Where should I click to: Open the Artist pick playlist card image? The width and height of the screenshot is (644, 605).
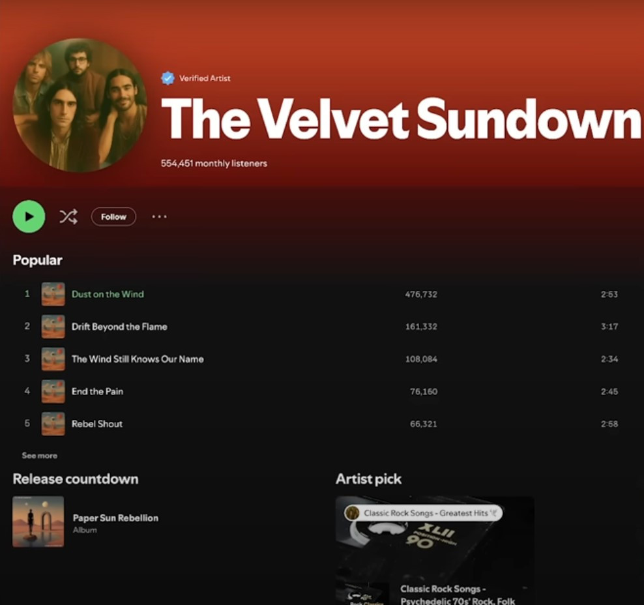(435, 542)
